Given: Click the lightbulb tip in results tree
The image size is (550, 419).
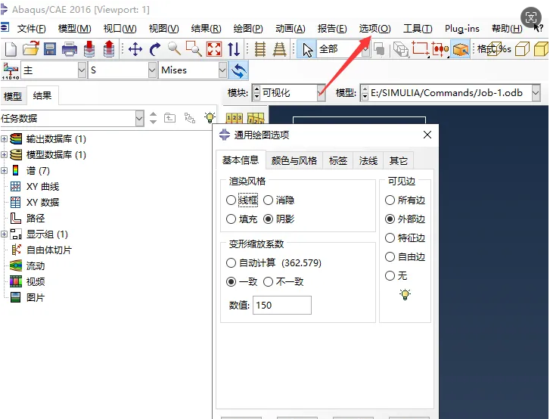Looking at the screenshot, I should tap(210, 117).
